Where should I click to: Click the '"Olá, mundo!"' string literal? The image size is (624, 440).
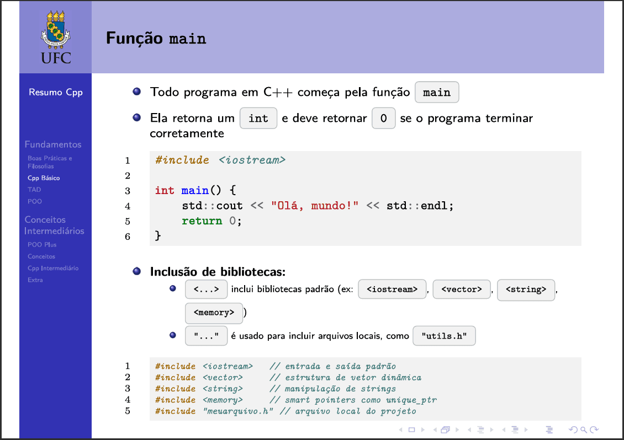pos(314,206)
